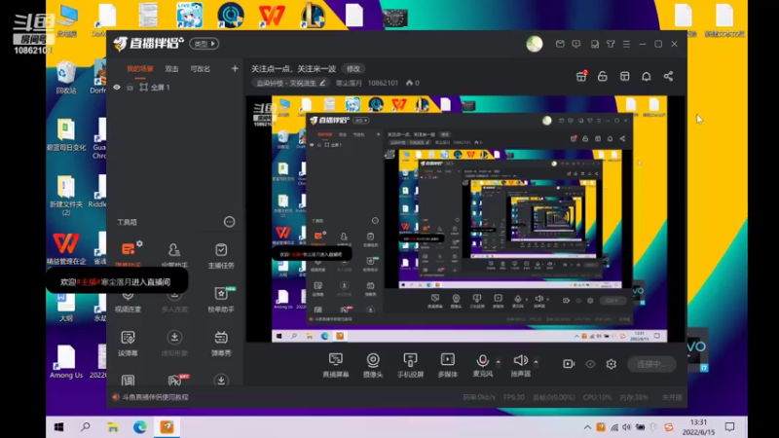The image size is (779, 438).
Task: Open the notification center in the taskbar
Action: pos(729,427)
